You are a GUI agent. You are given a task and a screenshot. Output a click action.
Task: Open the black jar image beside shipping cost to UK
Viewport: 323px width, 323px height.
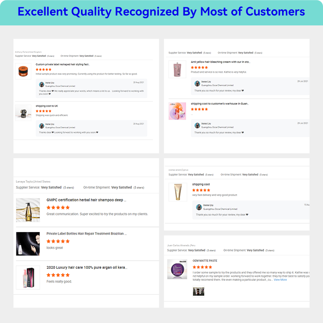click(23, 112)
